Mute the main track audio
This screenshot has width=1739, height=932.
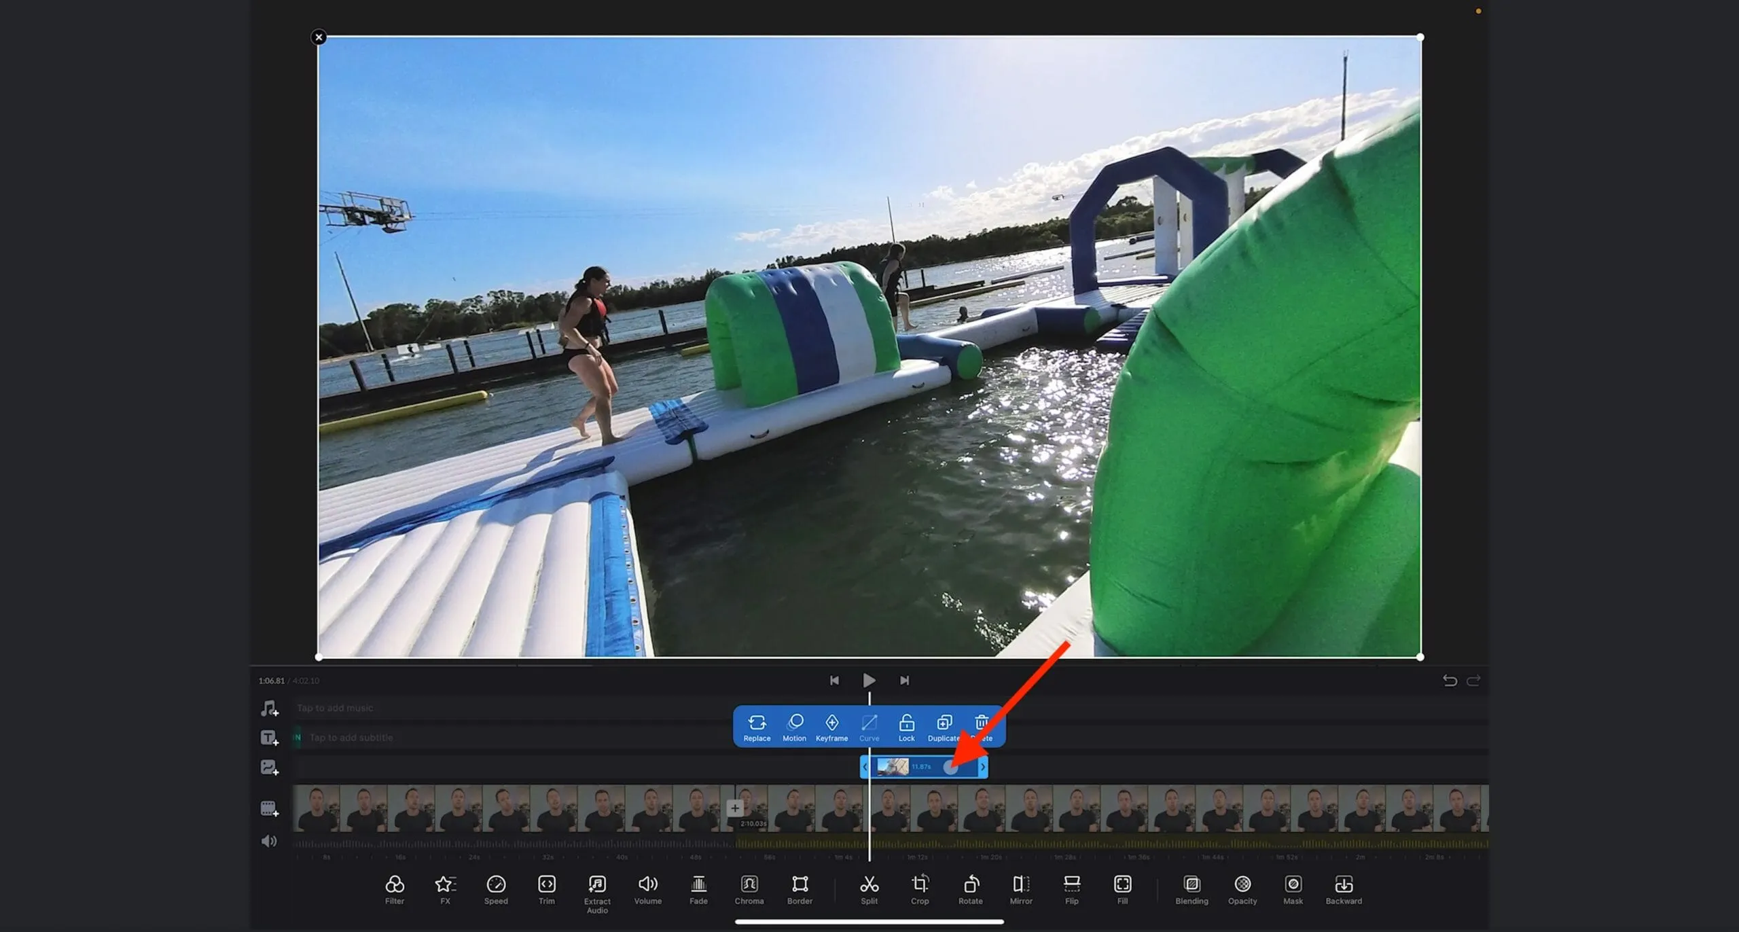269,841
